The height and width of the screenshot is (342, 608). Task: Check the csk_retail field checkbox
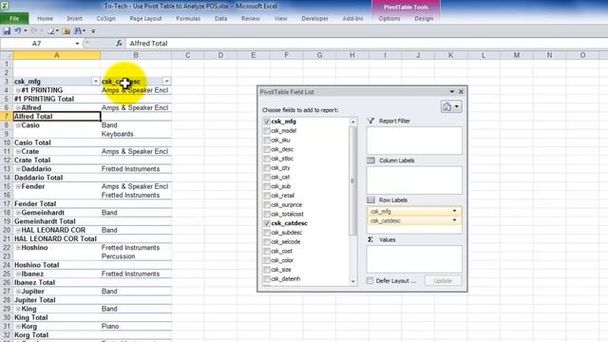tap(267, 196)
